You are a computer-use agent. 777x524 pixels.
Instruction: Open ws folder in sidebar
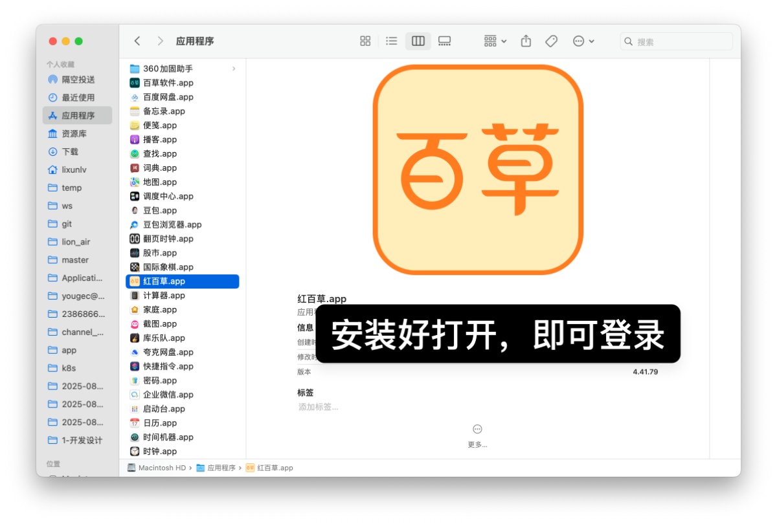tap(78, 206)
